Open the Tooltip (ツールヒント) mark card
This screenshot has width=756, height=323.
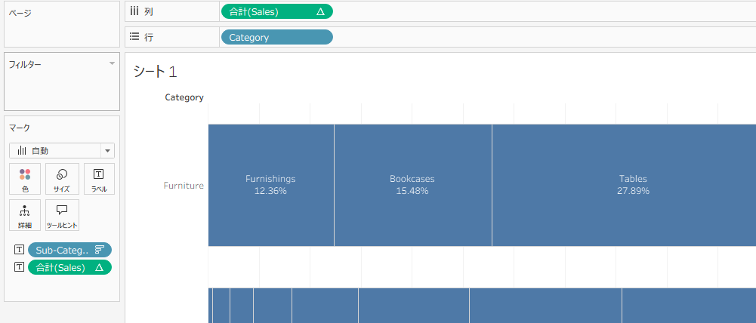coord(62,215)
